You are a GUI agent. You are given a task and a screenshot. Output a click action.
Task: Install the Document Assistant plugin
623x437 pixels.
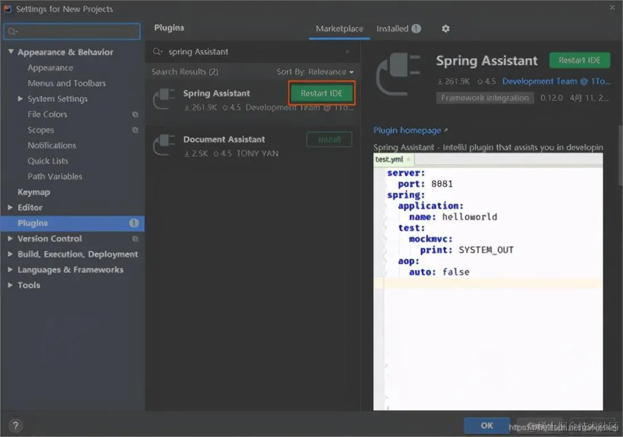[330, 139]
